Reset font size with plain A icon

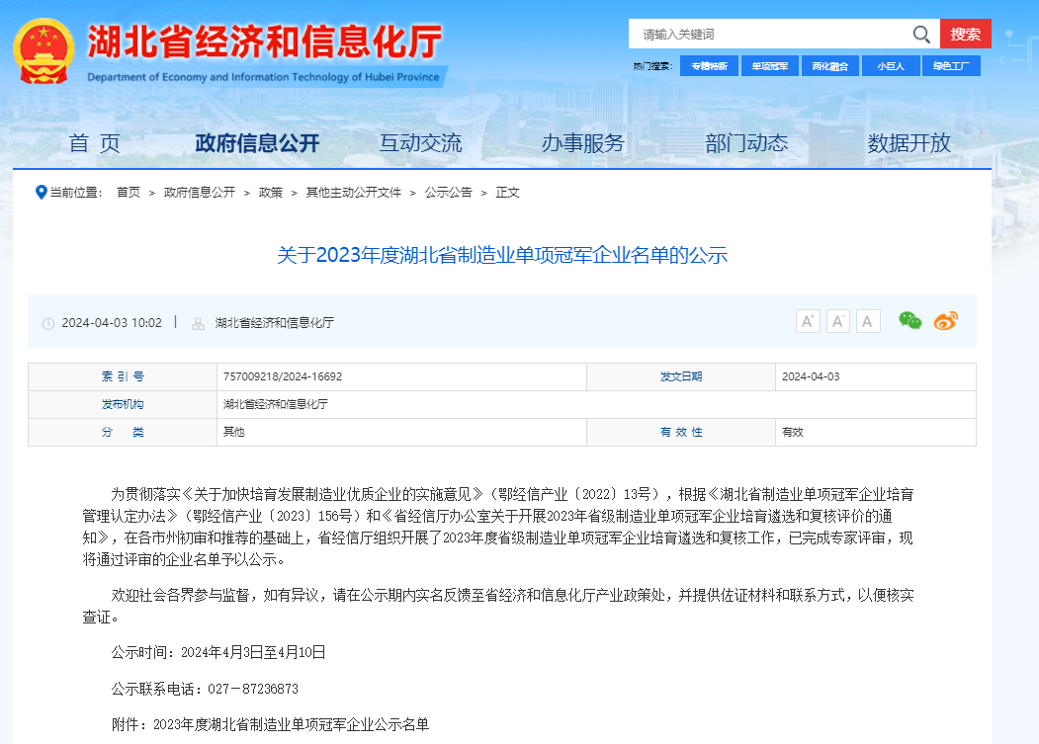(868, 321)
